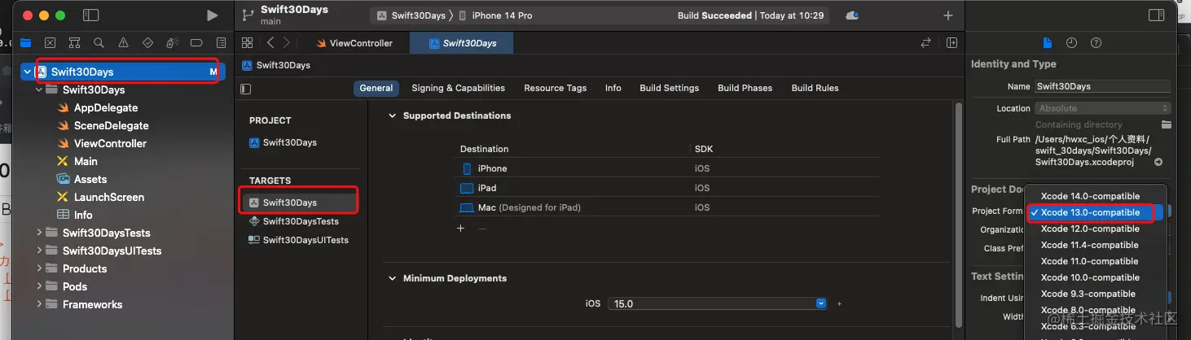Screen dimensions: 1191x340
Task: Select Xcode 14.0-compatible from the list
Action: 1090,196
